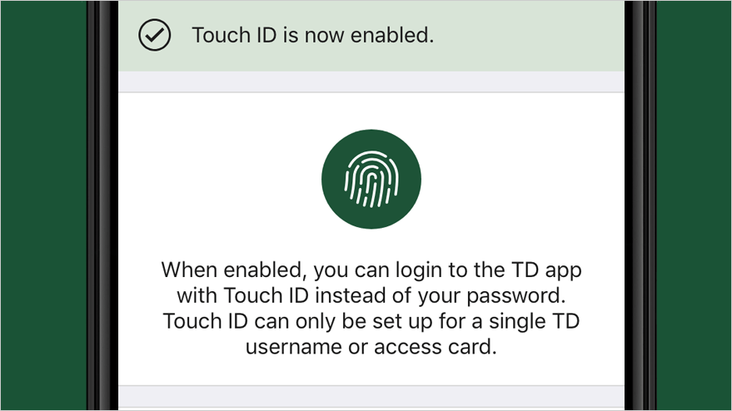The height and width of the screenshot is (411, 732).
Task: Click the white card area left of fingerprint
Action: 219,179
